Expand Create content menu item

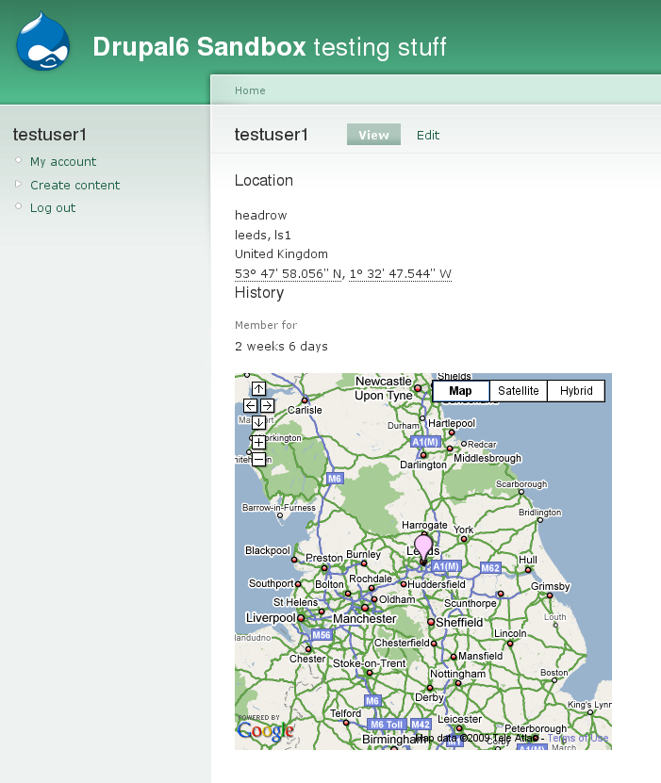click(74, 186)
